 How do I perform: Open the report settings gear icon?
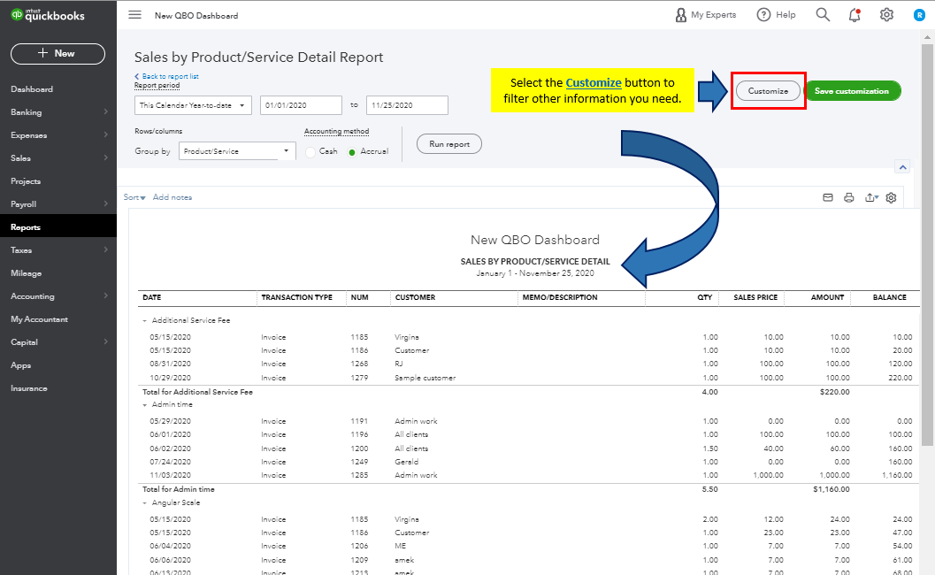tap(891, 197)
